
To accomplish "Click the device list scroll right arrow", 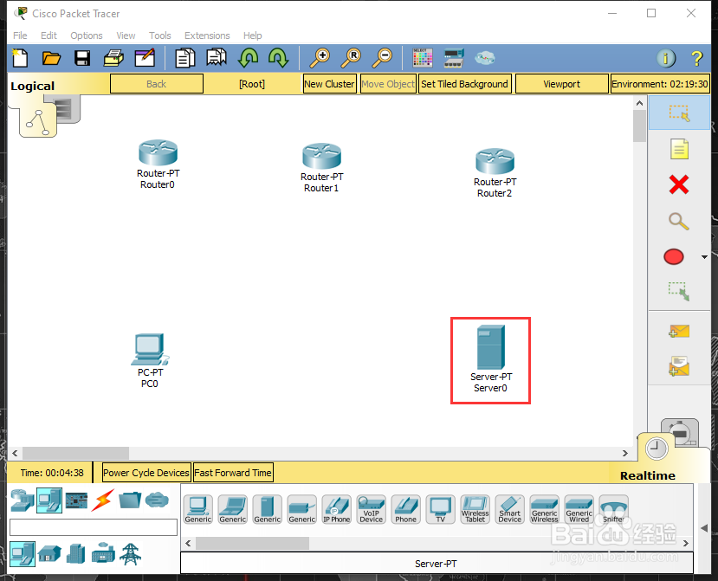I will [685, 544].
